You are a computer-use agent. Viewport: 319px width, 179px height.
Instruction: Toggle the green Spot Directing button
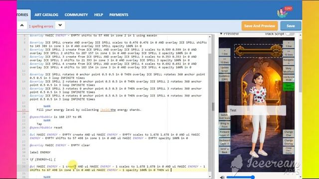(x=289, y=87)
